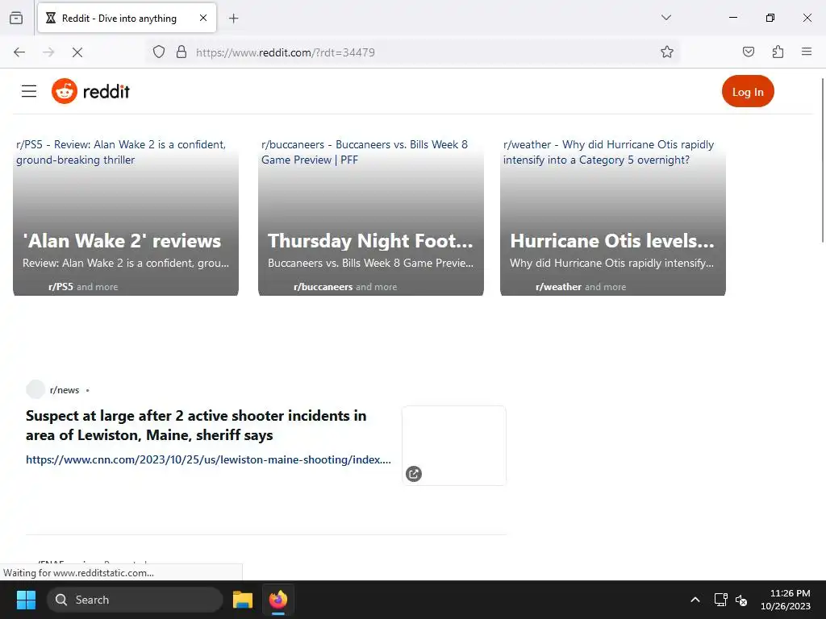Click the muted volume tray icon

741,600
